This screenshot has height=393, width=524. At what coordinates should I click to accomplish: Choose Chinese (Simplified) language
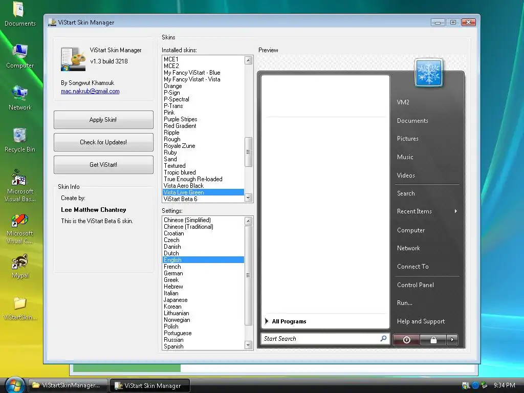[x=203, y=220]
